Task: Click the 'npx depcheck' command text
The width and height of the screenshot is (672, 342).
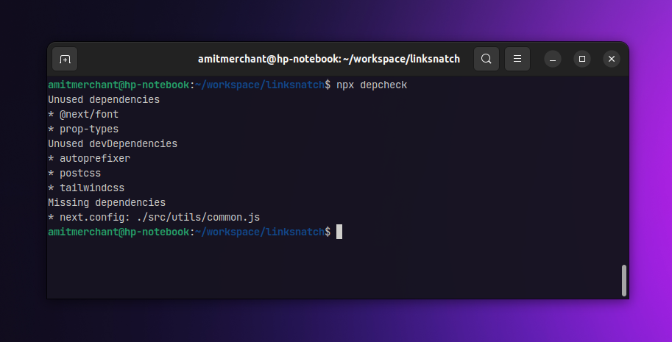Action: (372, 85)
